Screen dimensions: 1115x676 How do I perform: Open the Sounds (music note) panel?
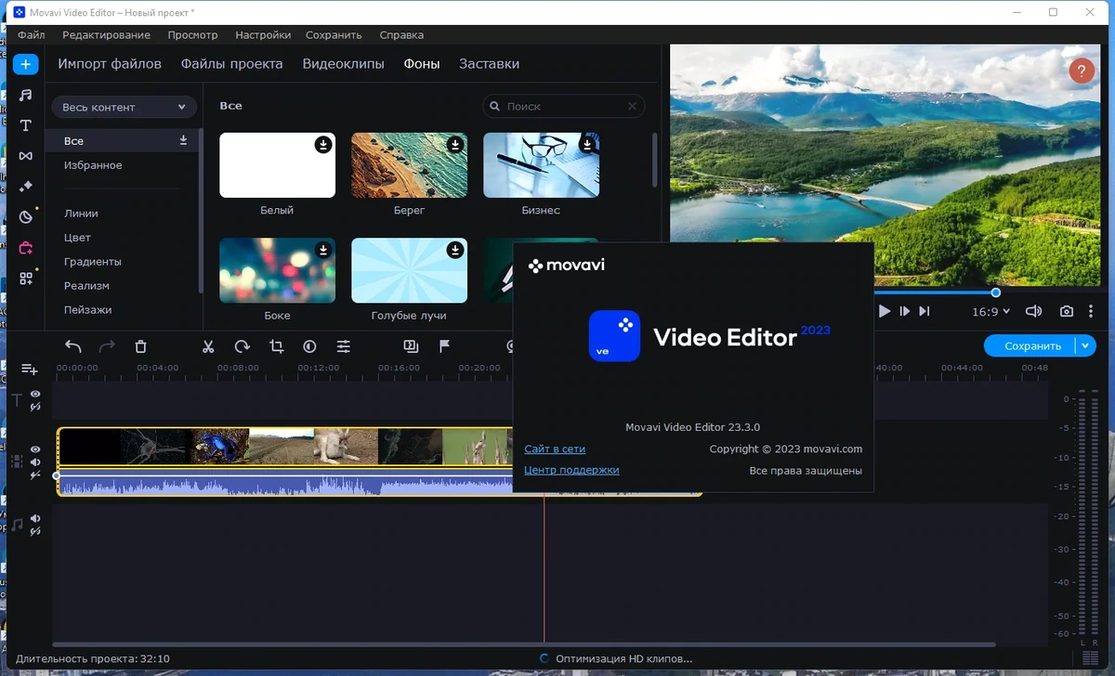click(x=25, y=95)
